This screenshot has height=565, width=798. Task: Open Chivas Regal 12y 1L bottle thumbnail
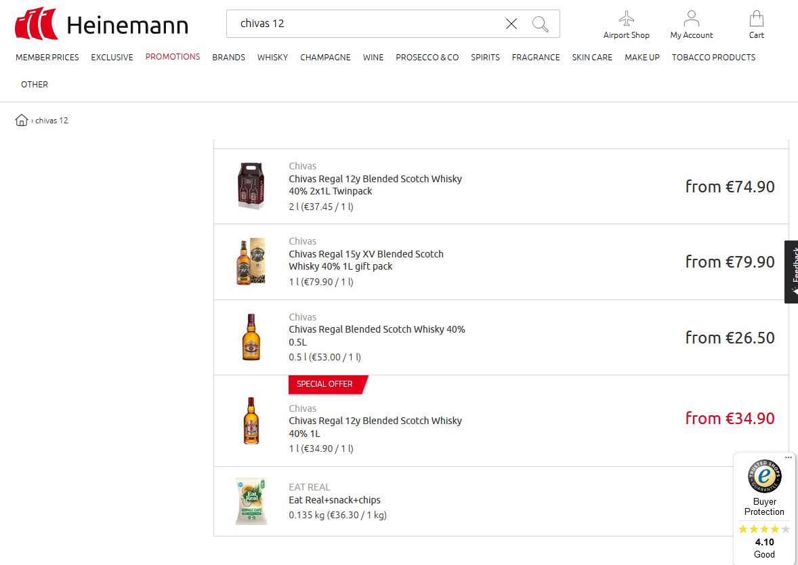[x=251, y=421]
